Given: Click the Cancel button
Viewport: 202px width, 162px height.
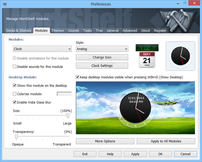Looking at the screenshot, I should (x=185, y=154).
